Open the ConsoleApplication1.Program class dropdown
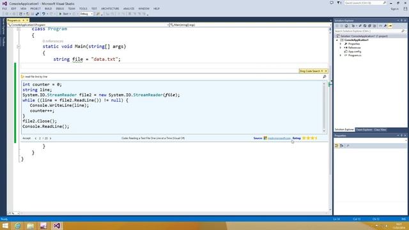This screenshot has height=230, width=409. click(x=88, y=25)
